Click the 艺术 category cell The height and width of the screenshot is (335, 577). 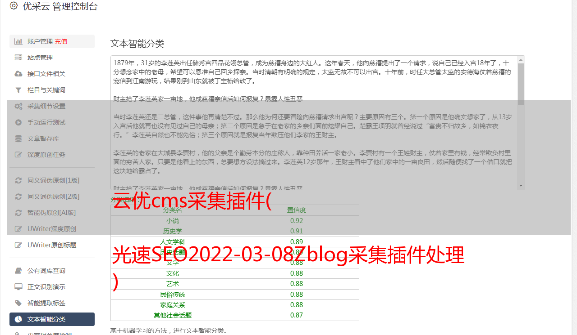click(x=173, y=284)
